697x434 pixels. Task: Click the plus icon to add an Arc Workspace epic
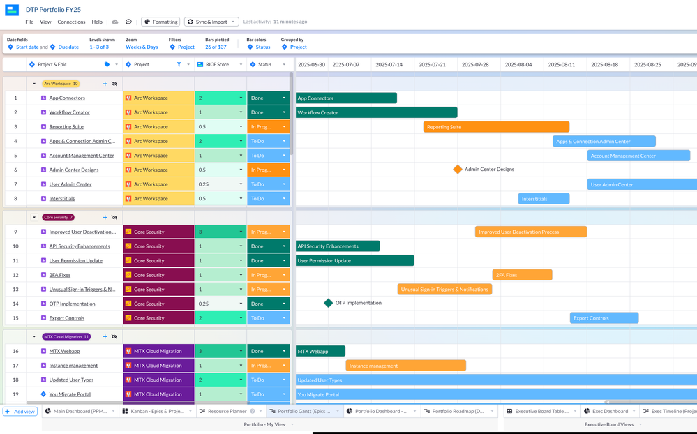[105, 82]
